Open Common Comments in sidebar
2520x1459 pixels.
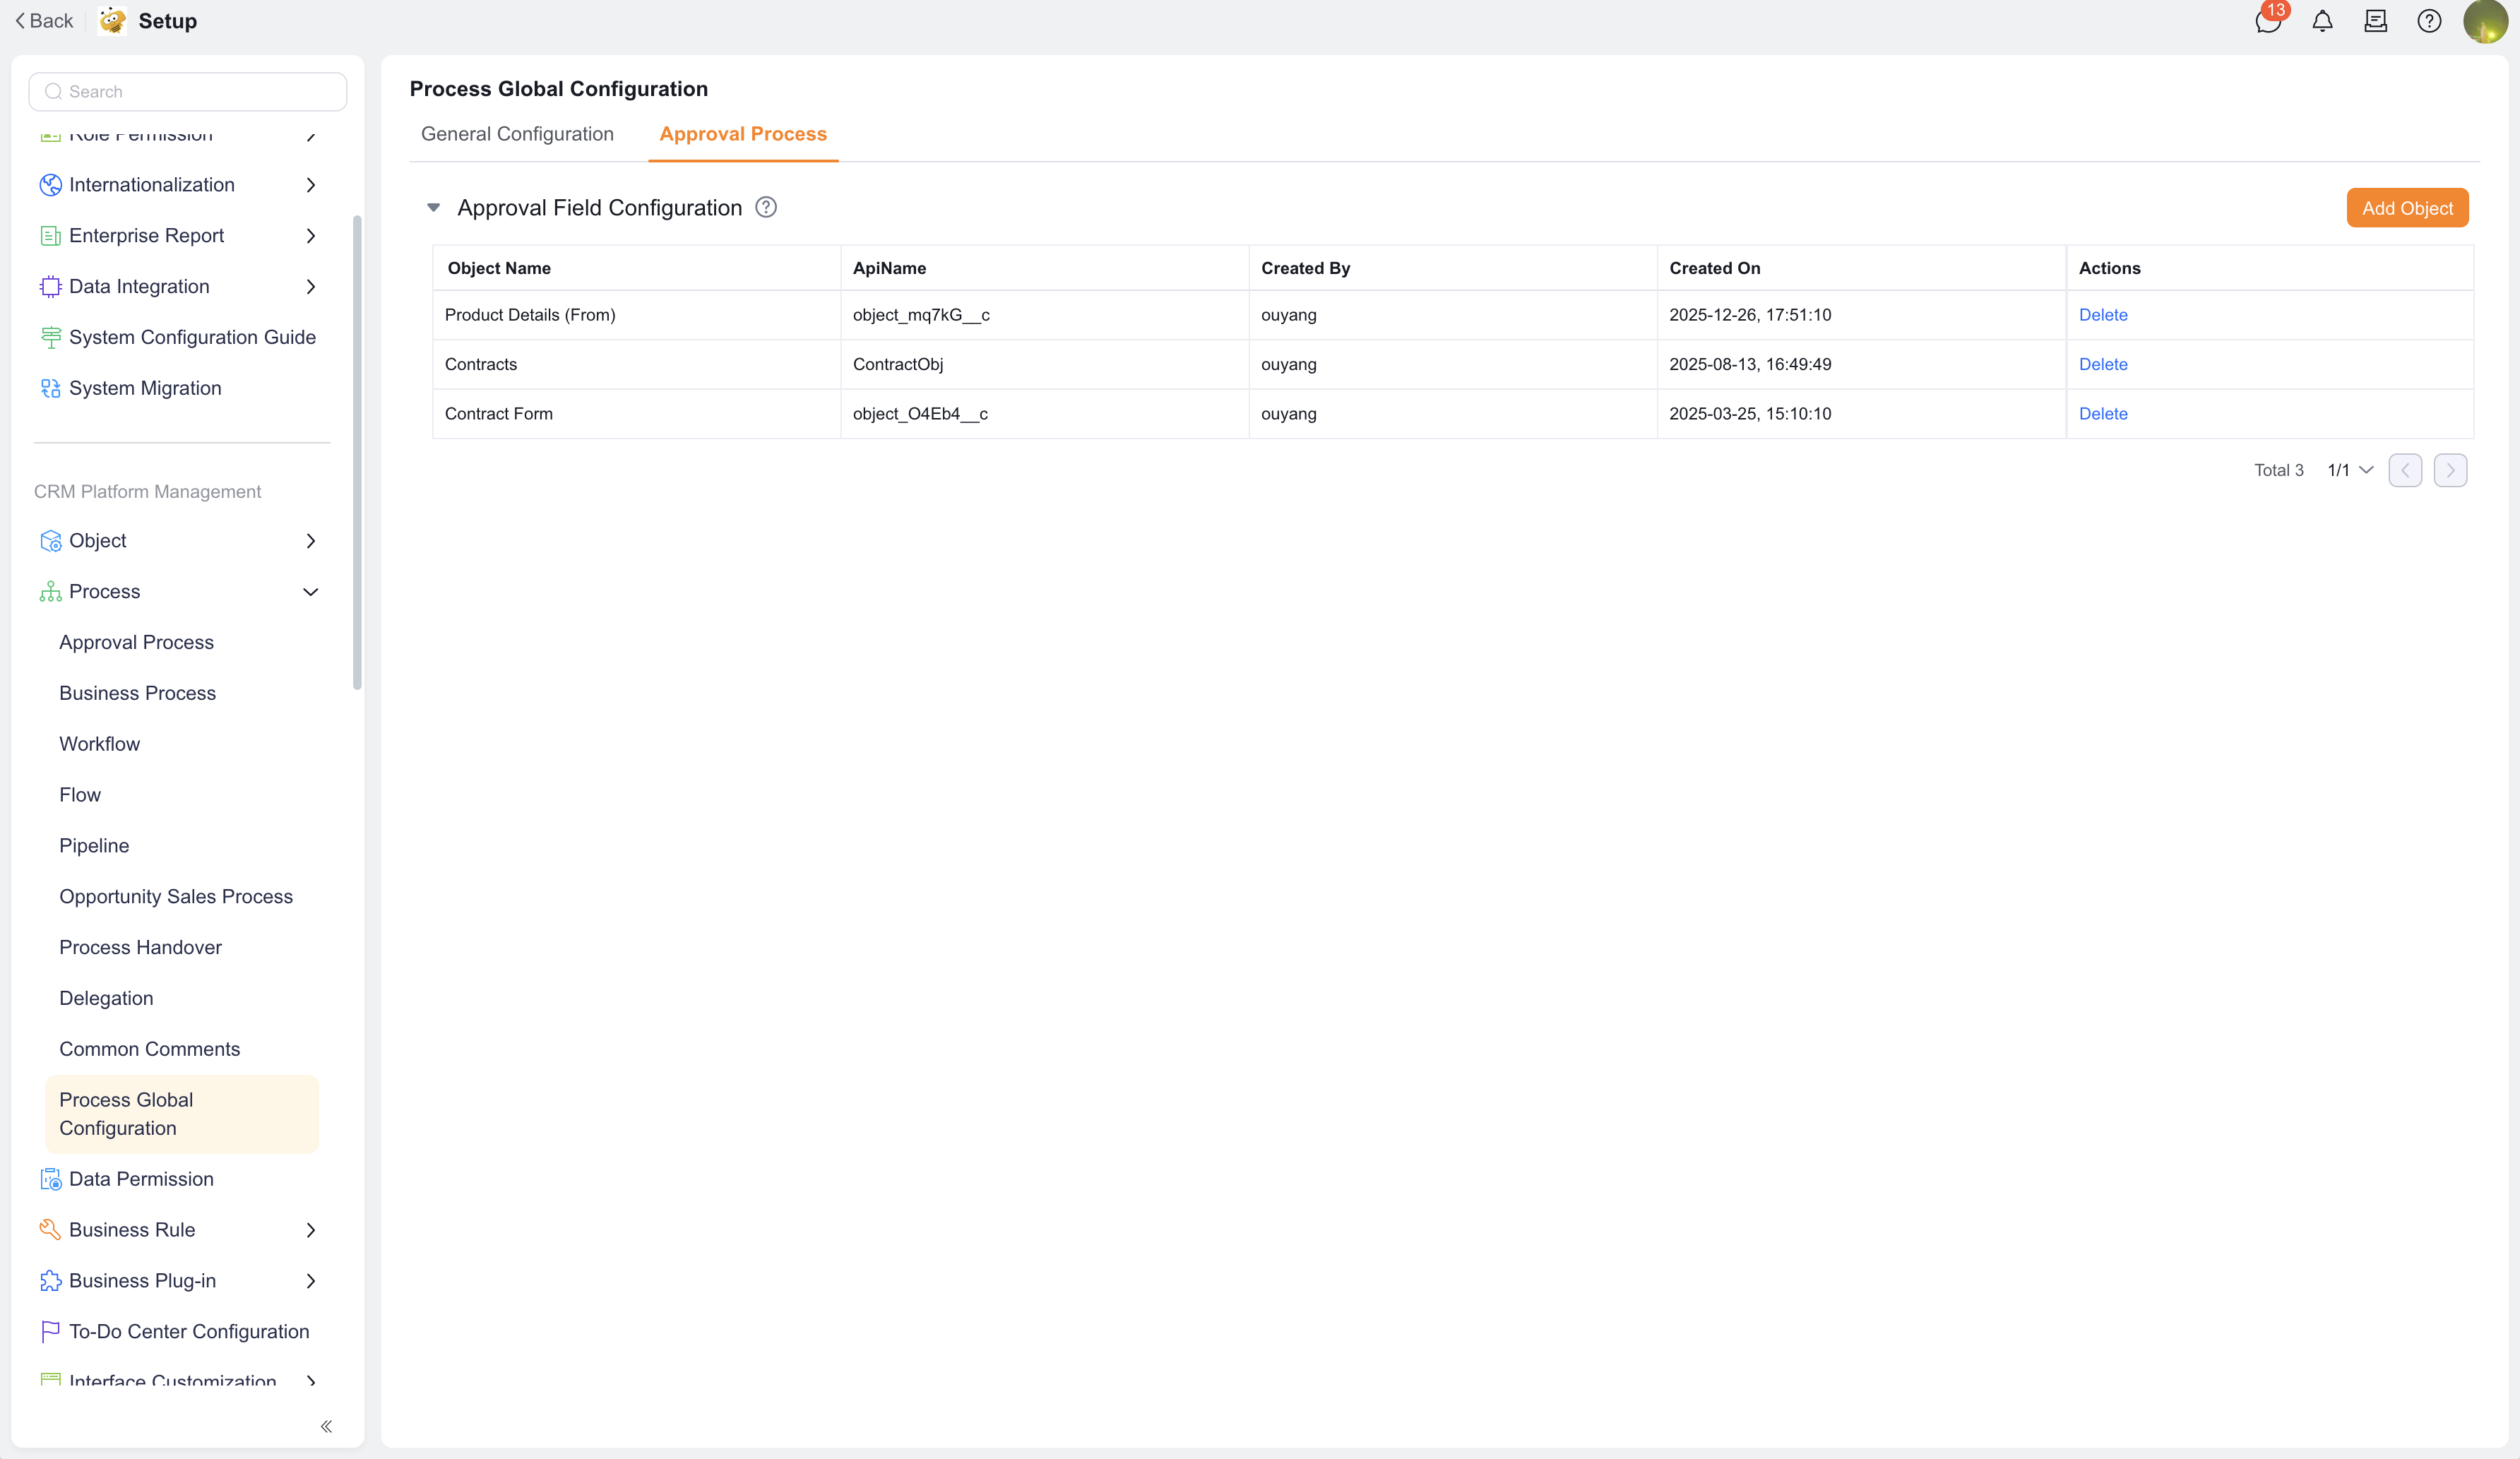[x=149, y=1049]
